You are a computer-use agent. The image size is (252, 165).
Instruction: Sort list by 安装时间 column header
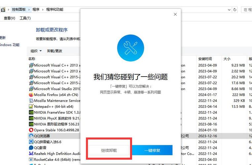[x=205, y=59]
